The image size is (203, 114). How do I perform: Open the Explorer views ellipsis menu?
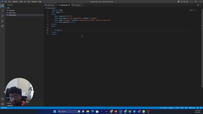coord(41,5)
